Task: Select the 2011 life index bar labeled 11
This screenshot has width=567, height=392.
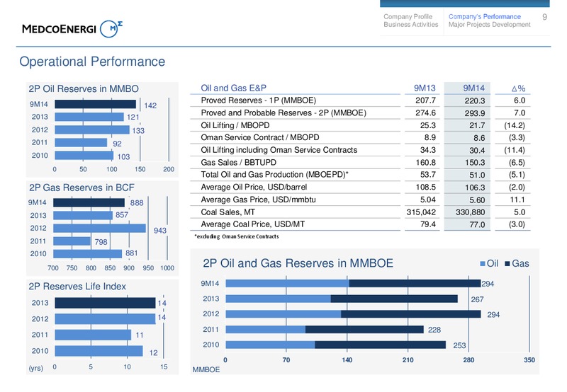Action: (93, 335)
